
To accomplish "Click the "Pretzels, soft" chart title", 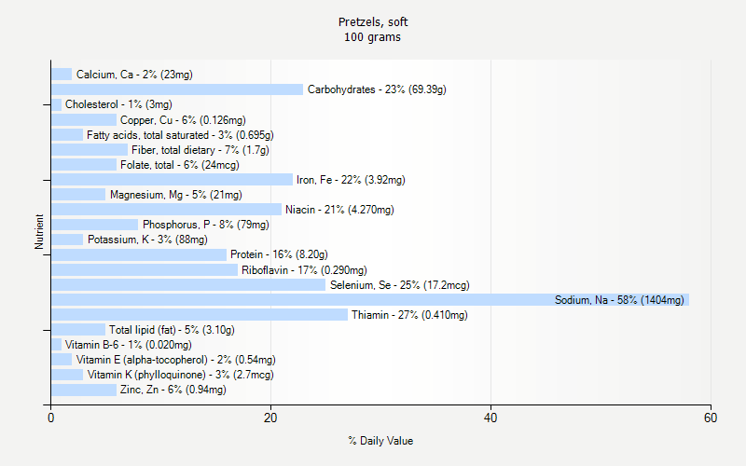I will click(x=373, y=21).
